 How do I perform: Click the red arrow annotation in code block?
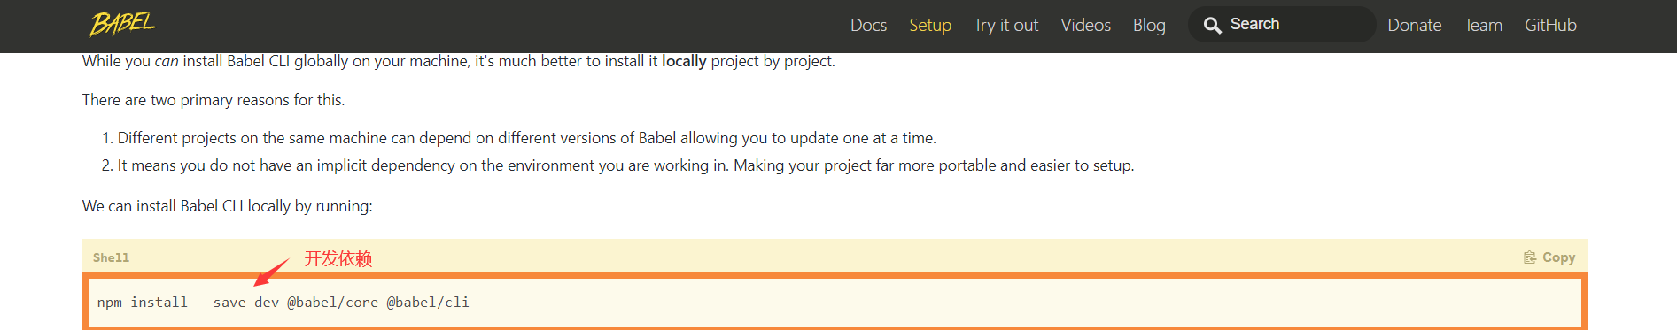point(271,272)
